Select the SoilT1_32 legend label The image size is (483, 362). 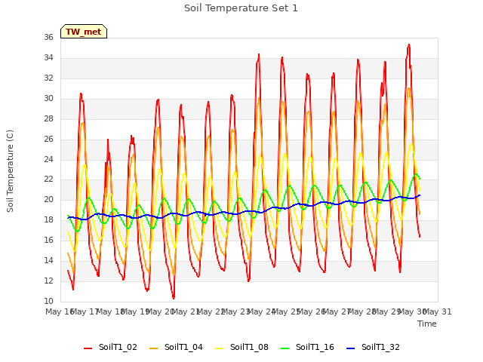click(x=380, y=347)
